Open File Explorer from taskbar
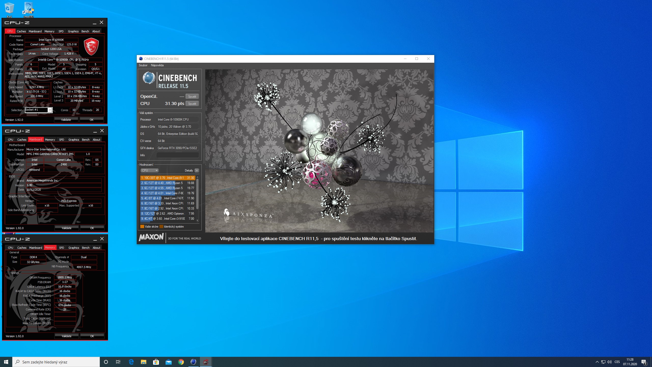The width and height of the screenshot is (652, 367). [144, 362]
